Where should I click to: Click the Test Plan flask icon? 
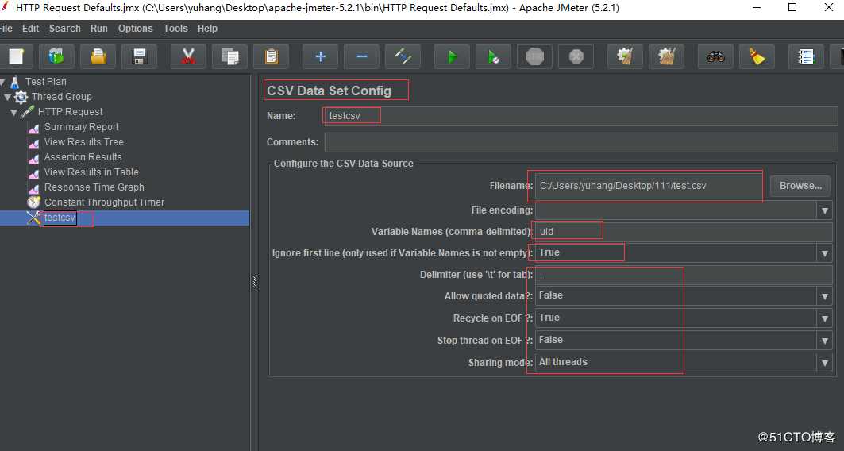coord(14,82)
